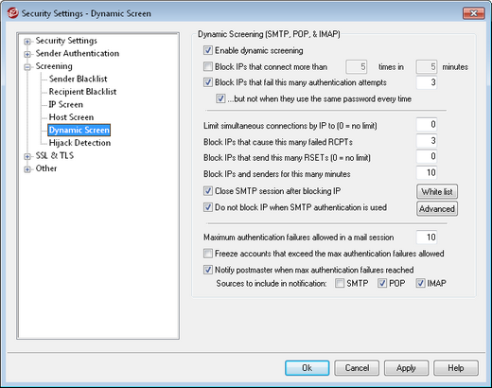Uncheck Close SMTP session after blocking IP
The height and width of the screenshot is (388, 492).
click(208, 191)
